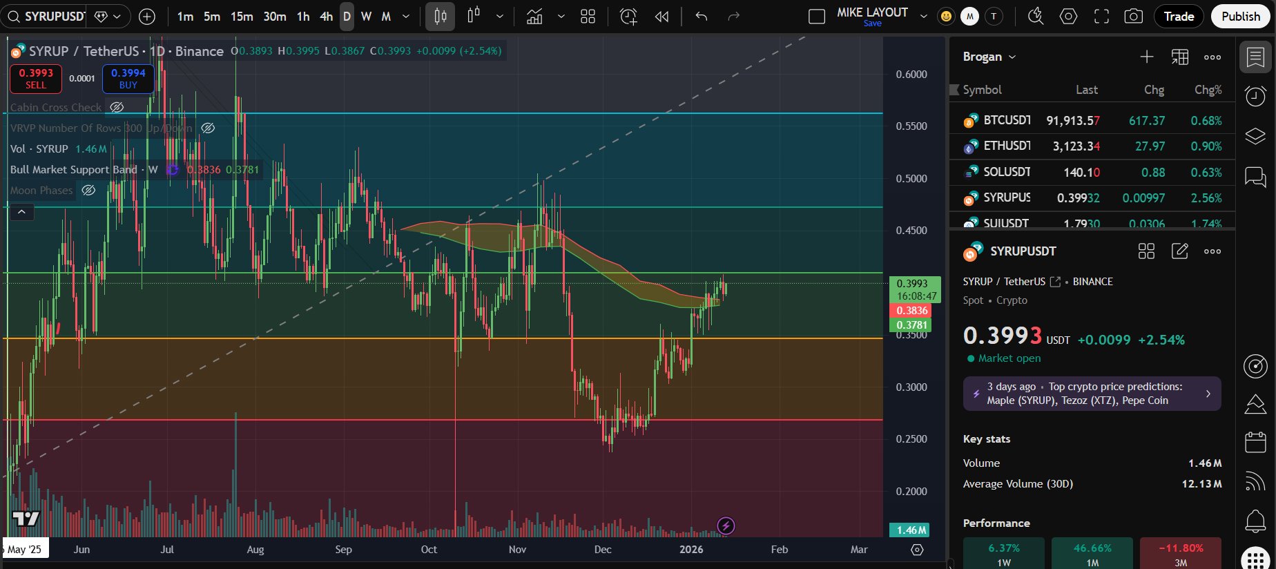Switch to the 15m timeframe
Image resolution: width=1276 pixels, height=569 pixels.
[x=242, y=17]
